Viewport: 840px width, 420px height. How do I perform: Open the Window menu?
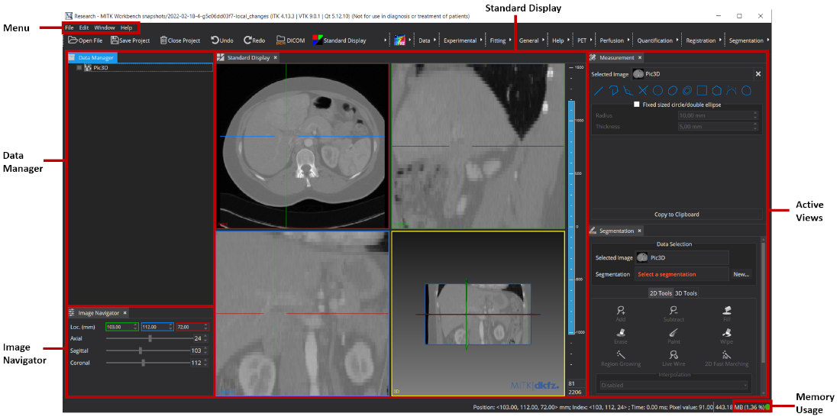click(105, 27)
